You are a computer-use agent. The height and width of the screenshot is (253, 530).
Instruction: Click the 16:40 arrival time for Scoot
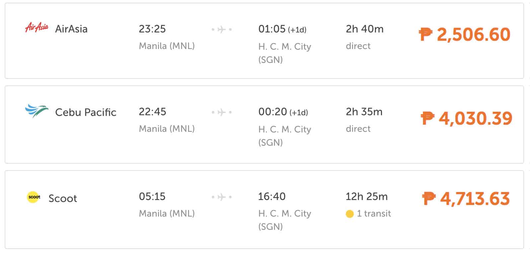pos(272,197)
